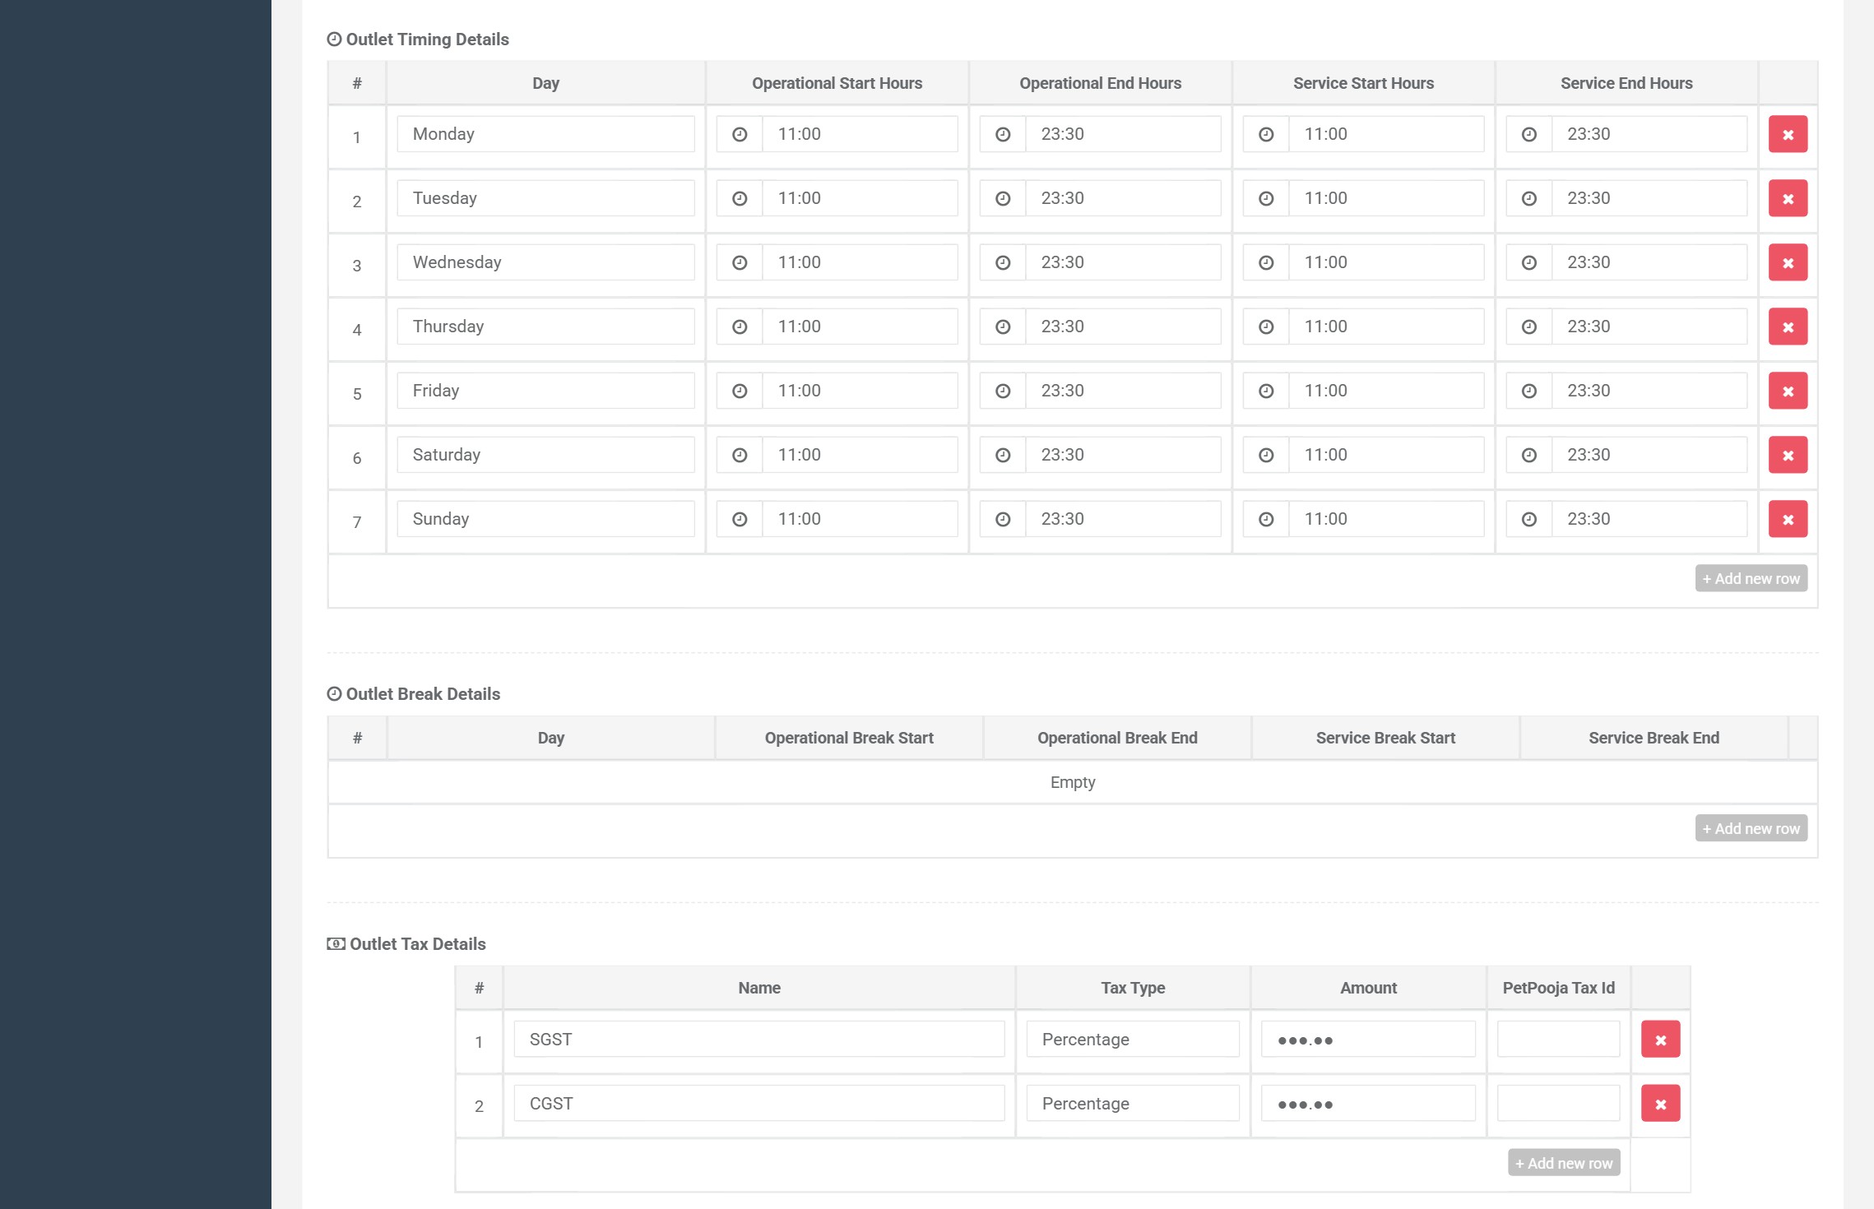Open the Monday day field
Image resolution: width=1874 pixels, height=1209 pixels.
[545, 134]
